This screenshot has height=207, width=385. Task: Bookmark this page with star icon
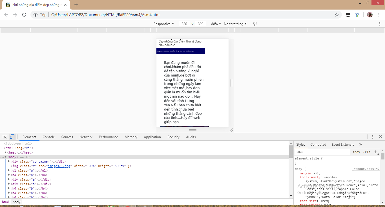(x=337, y=15)
